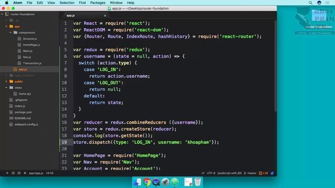Collapse the router-foundation project root

(2, 14)
